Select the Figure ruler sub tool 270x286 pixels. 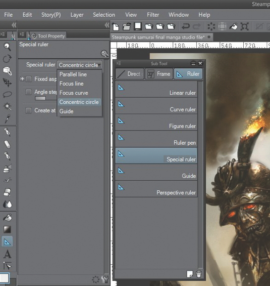click(x=156, y=122)
